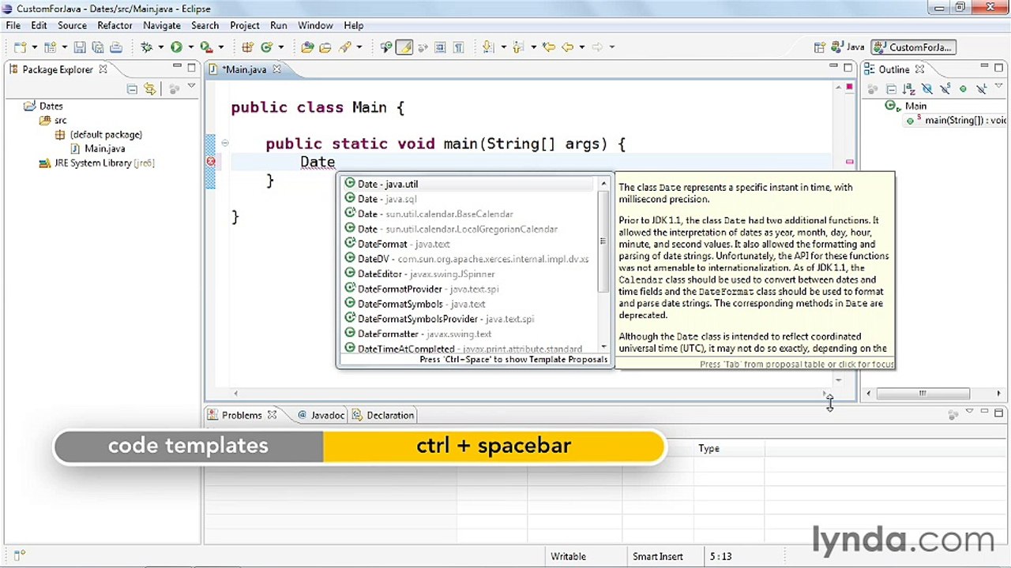Collapse All in Package Explorer toolbar
Screen dimensions: 1011x568
point(132,89)
